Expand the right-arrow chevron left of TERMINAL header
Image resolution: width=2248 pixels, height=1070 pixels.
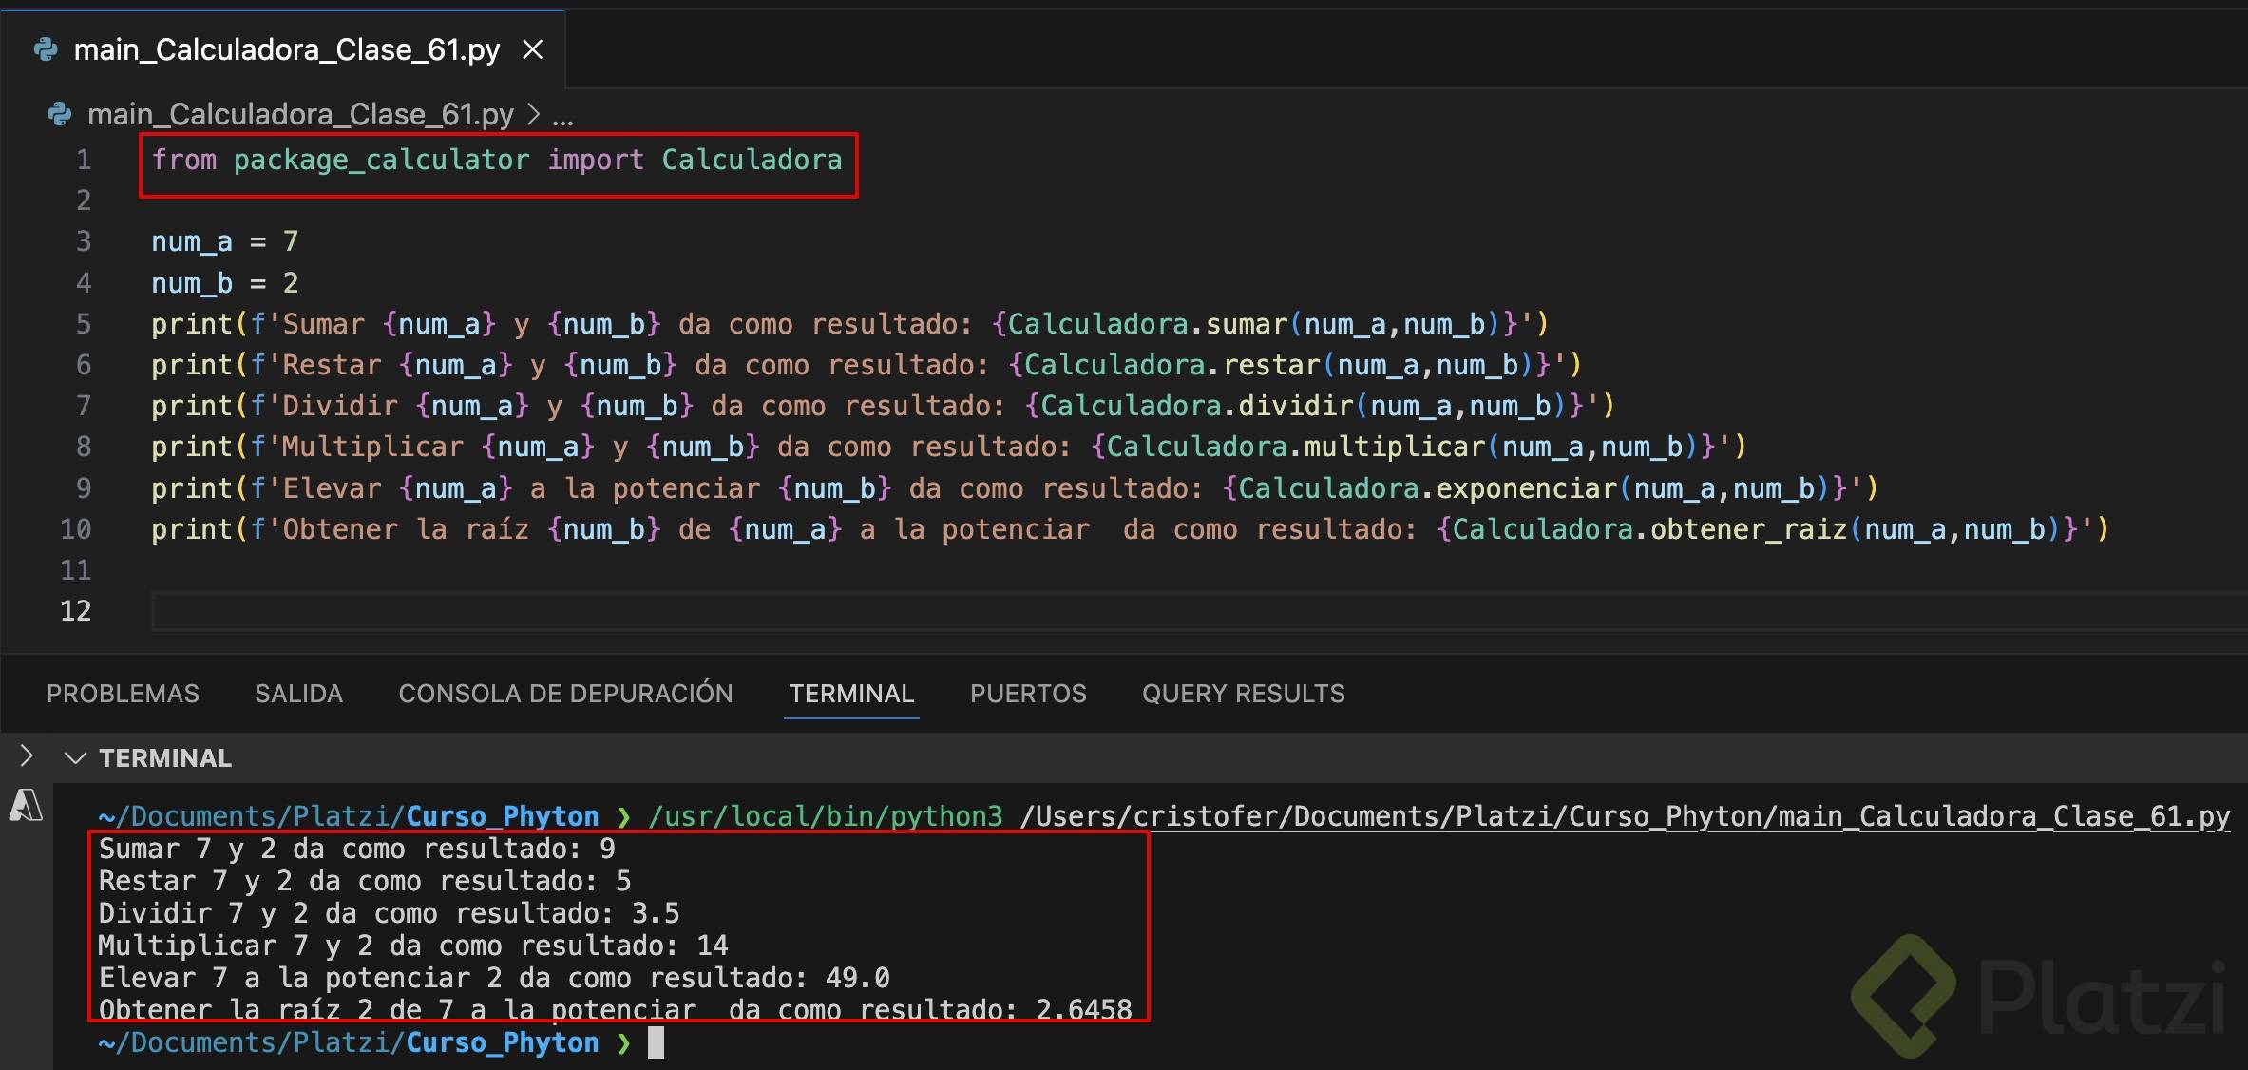27,756
